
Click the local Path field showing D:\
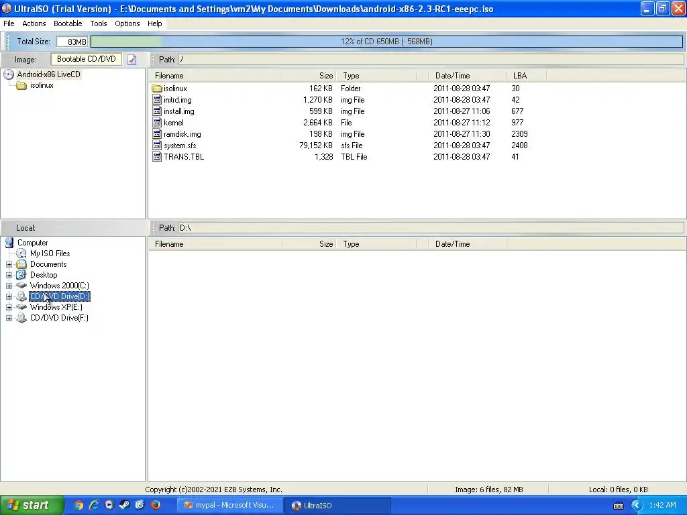tap(431, 228)
